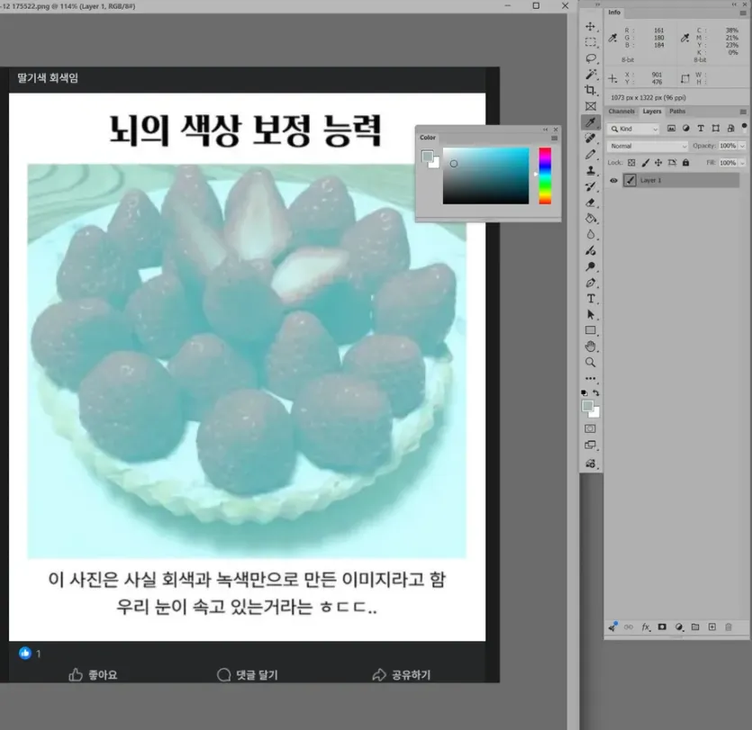
Task: Select the Rectangle shape tool
Action: tap(591, 330)
